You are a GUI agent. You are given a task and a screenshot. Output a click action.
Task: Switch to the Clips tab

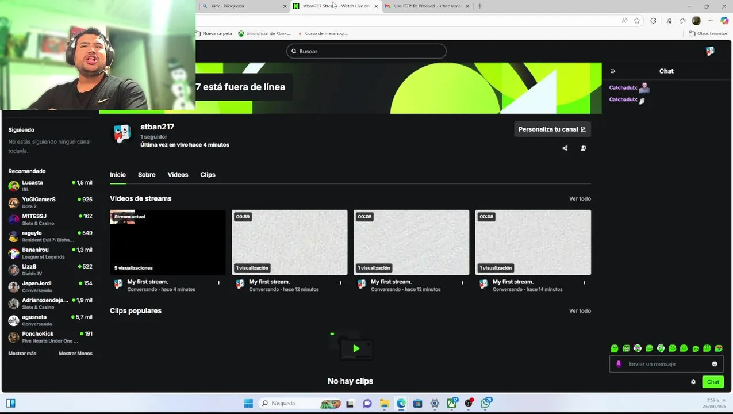click(x=208, y=175)
